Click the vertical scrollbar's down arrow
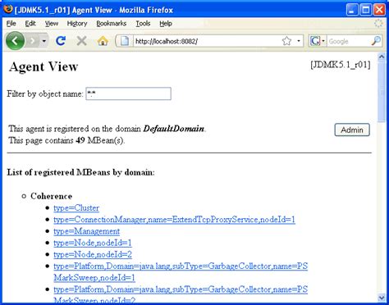This screenshot has height=305, width=389. tap(382, 298)
